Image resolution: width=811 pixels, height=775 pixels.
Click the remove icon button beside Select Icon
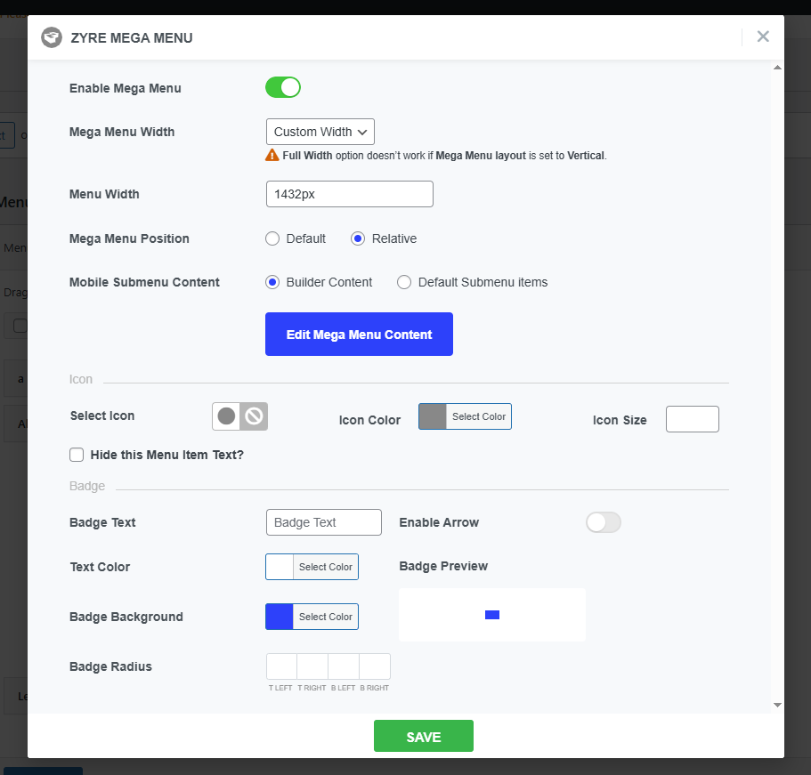[254, 416]
